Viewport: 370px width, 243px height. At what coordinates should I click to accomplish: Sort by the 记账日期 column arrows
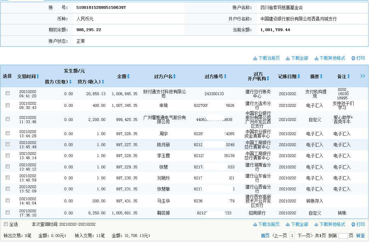tap(299, 77)
